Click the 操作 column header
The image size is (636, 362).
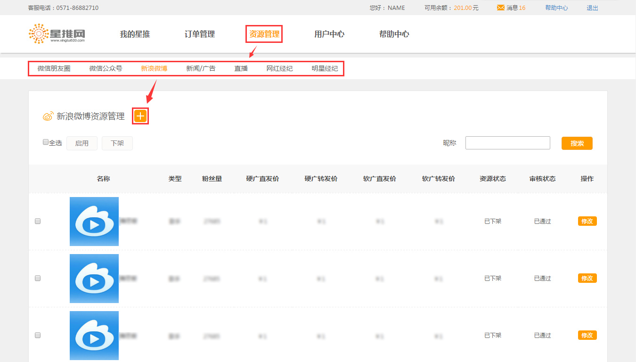pyautogui.click(x=587, y=179)
